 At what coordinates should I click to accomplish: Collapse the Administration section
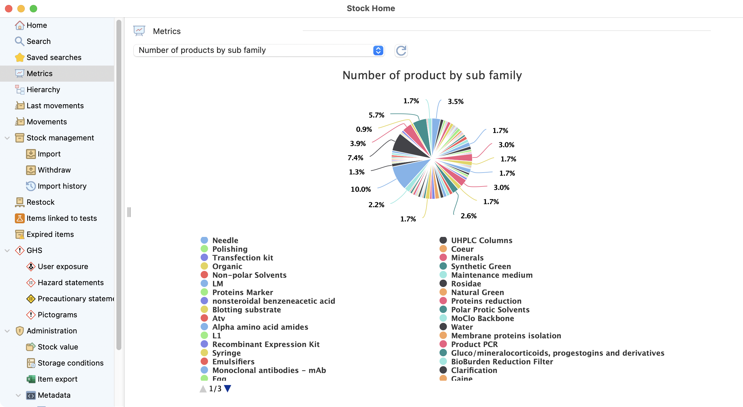point(7,331)
